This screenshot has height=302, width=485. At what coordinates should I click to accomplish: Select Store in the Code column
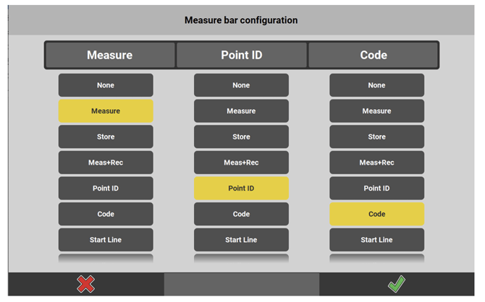376,137
